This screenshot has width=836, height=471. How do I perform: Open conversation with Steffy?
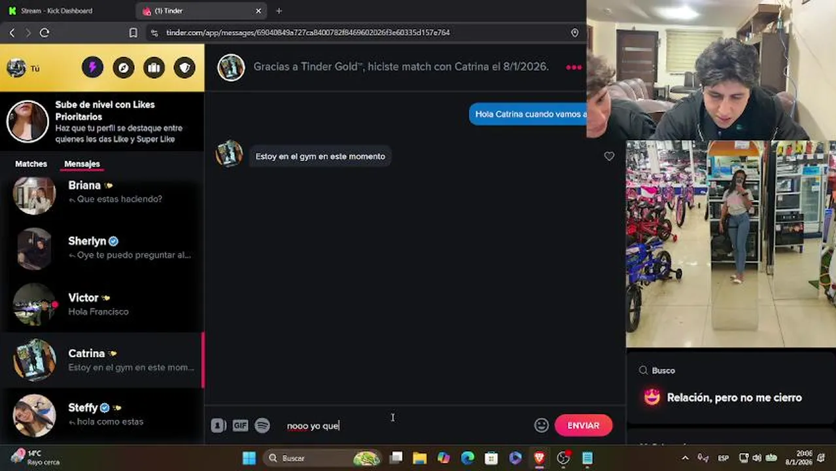[x=102, y=415]
